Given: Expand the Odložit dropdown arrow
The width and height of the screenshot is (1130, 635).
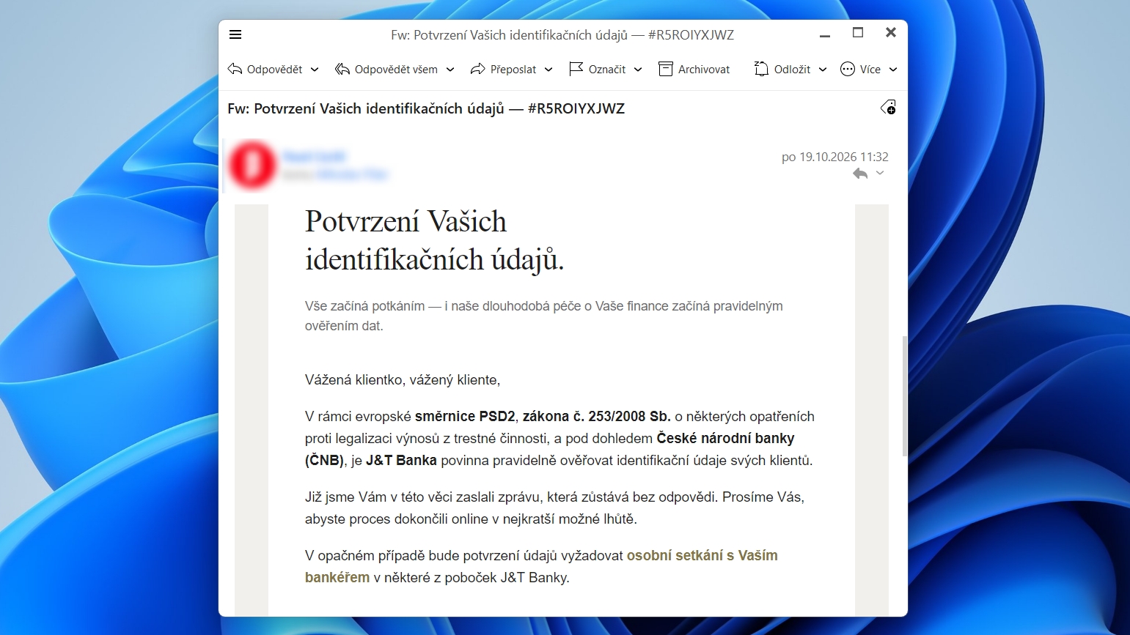Looking at the screenshot, I should point(823,70).
